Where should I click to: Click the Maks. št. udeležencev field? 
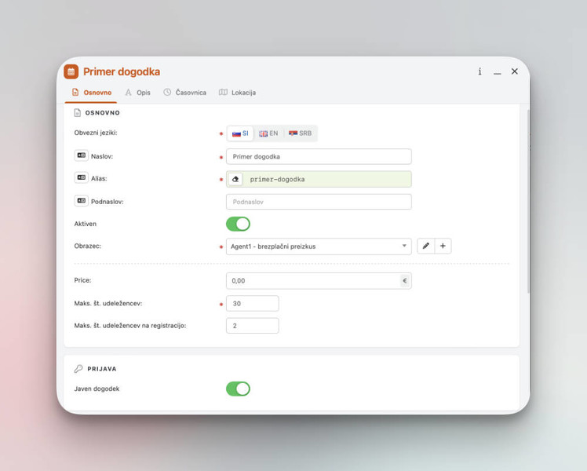pos(252,303)
